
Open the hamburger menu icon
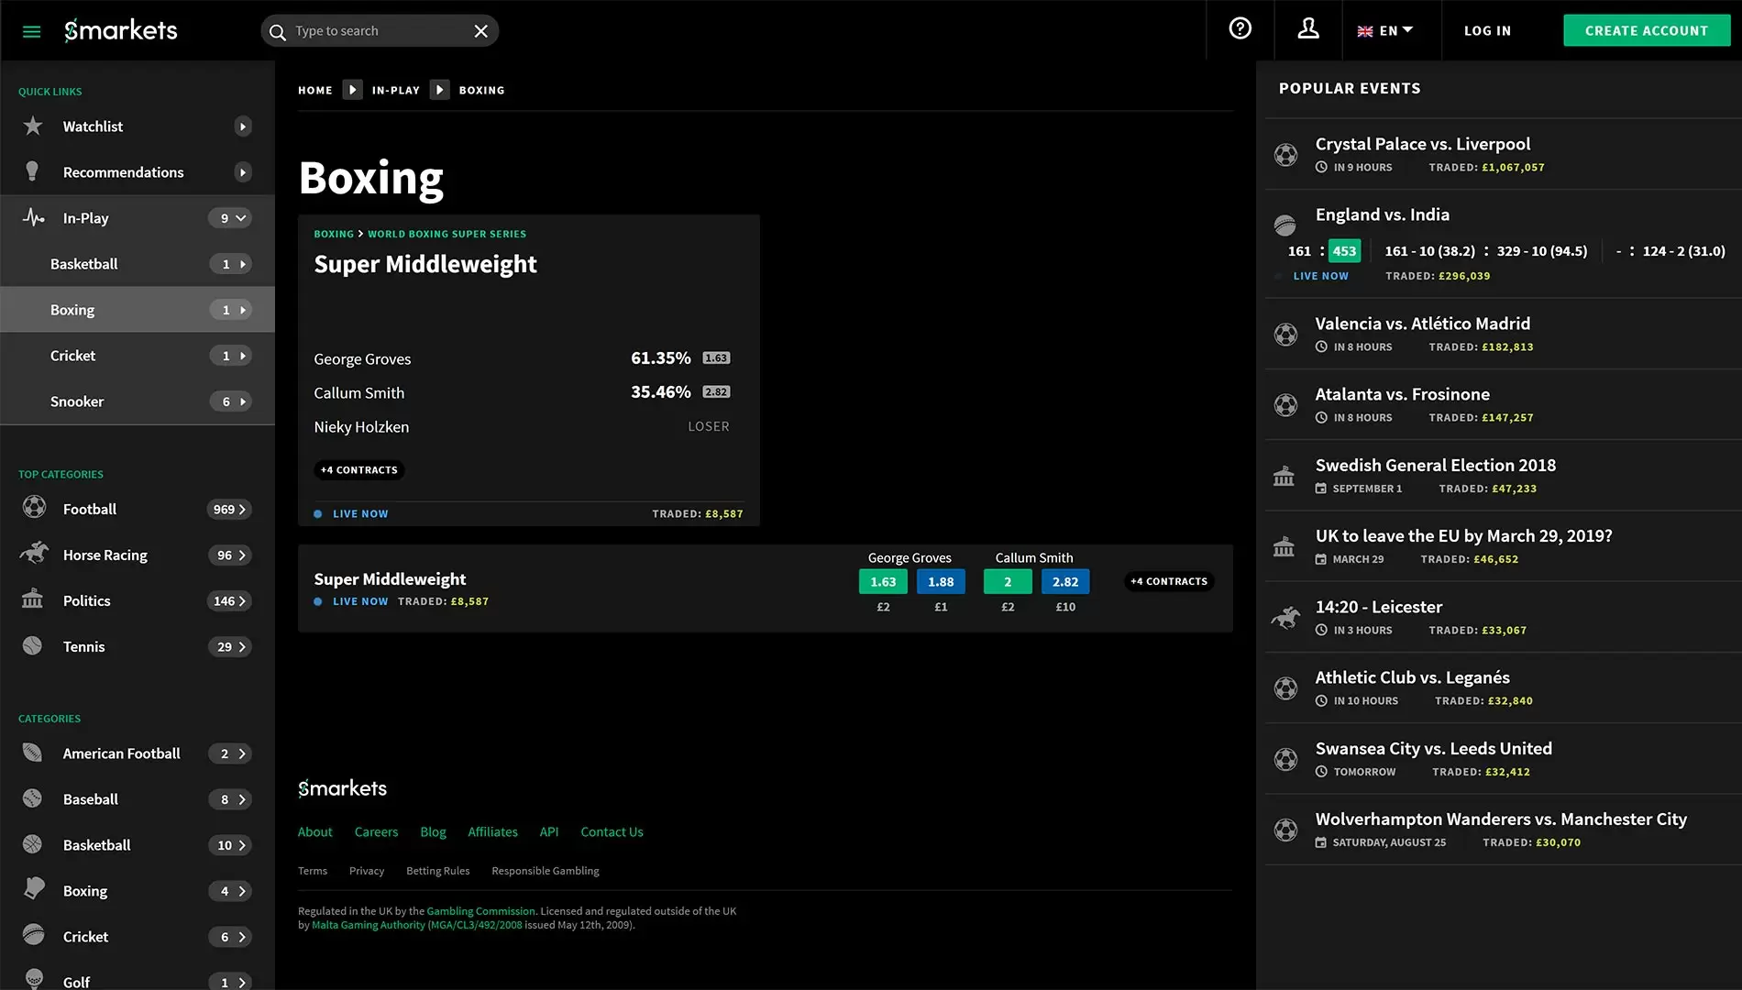(x=31, y=31)
